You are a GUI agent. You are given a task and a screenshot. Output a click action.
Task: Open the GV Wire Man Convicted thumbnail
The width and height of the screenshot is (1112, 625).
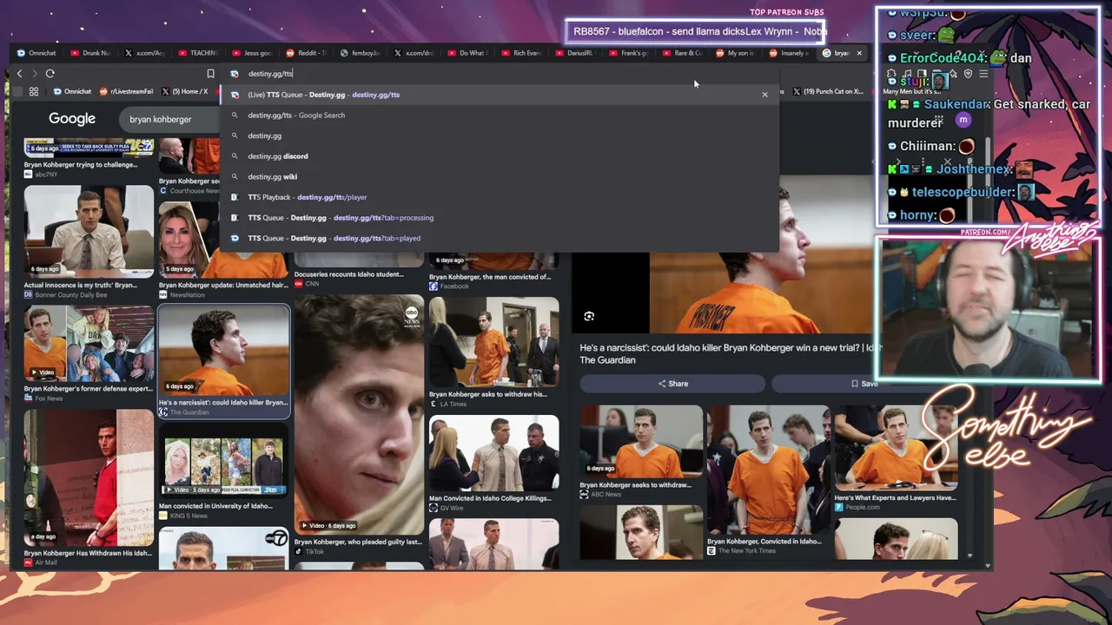[493, 454]
